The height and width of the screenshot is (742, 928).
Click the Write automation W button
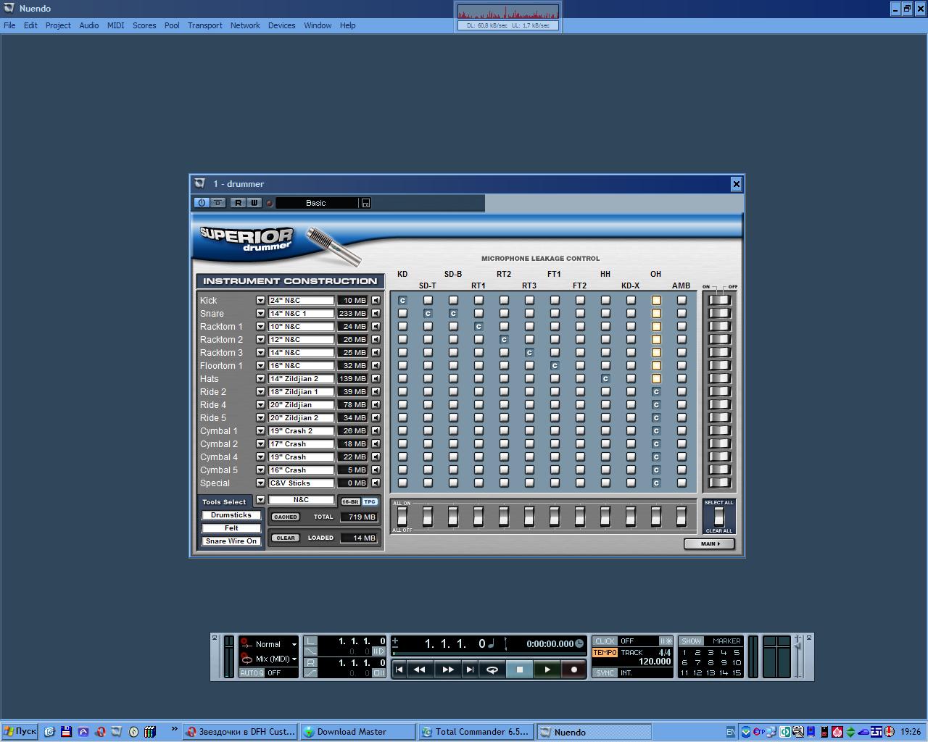click(x=254, y=203)
